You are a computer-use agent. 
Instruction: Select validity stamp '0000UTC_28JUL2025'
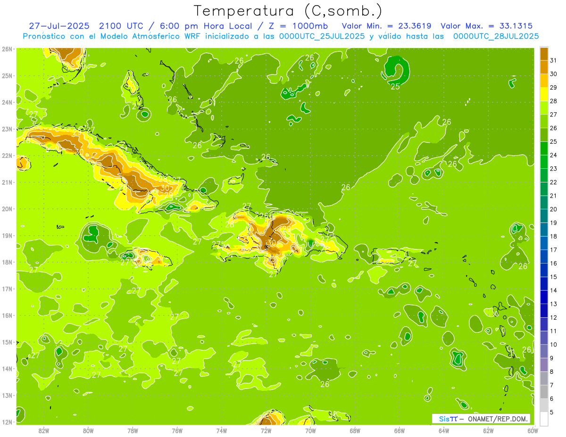(496, 36)
